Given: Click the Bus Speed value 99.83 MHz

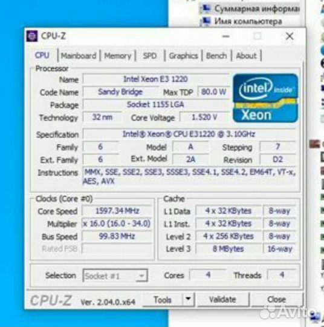Looking at the screenshot, I should coord(117,236).
